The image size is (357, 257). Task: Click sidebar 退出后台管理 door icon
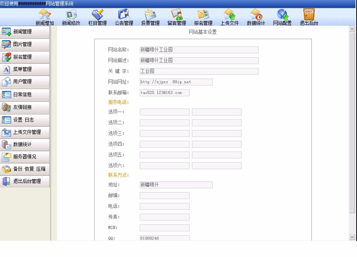[x=6, y=182]
